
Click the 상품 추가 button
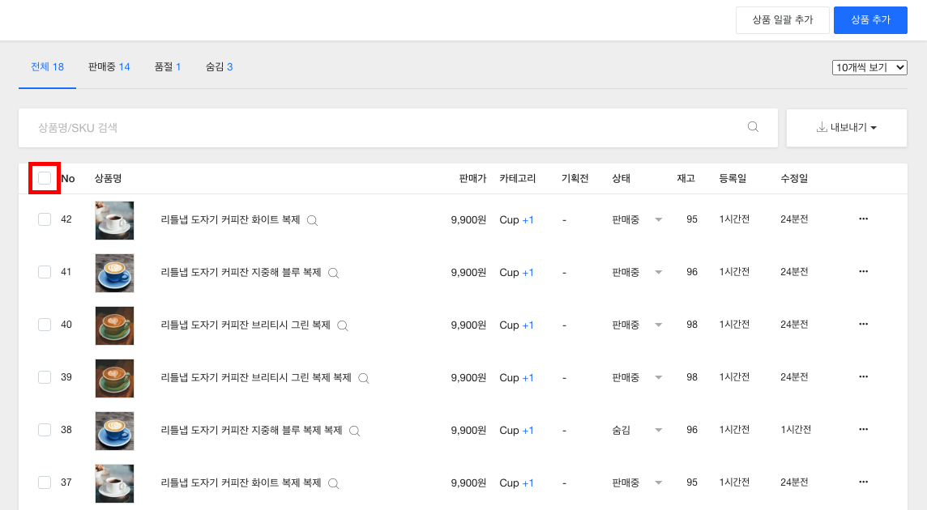pos(870,20)
